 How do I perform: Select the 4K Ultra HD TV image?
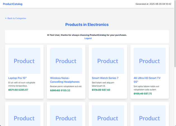click(150, 61)
